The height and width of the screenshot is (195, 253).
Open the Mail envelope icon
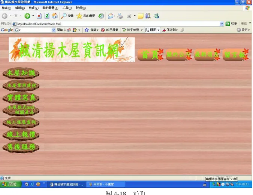pos(110,16)
